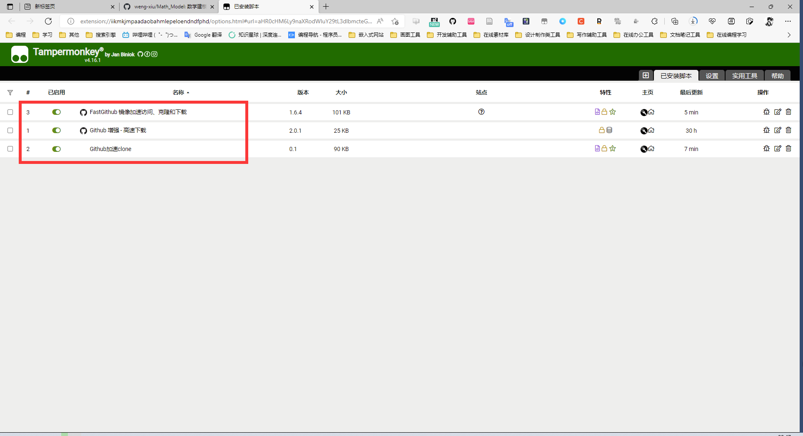Sort scripts by 最后更新 column header

point(691,92)
